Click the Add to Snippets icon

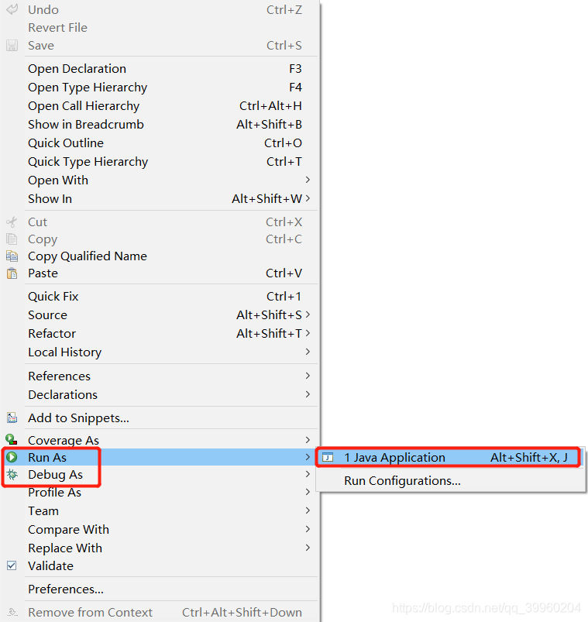[12, 418]
